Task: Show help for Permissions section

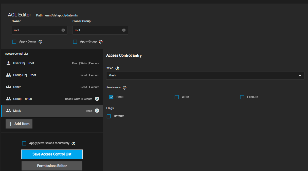Action: [124, 88]
